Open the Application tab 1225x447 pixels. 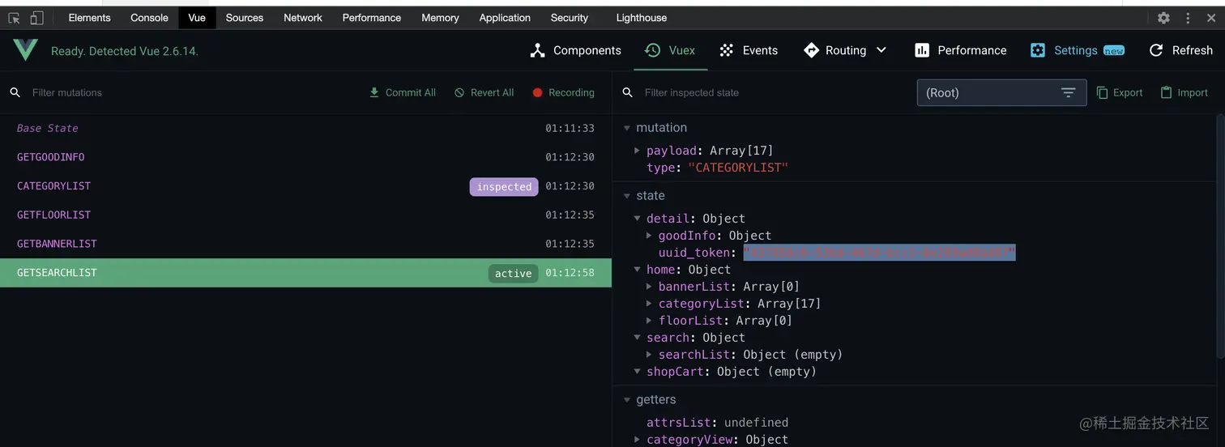(505, 18)
